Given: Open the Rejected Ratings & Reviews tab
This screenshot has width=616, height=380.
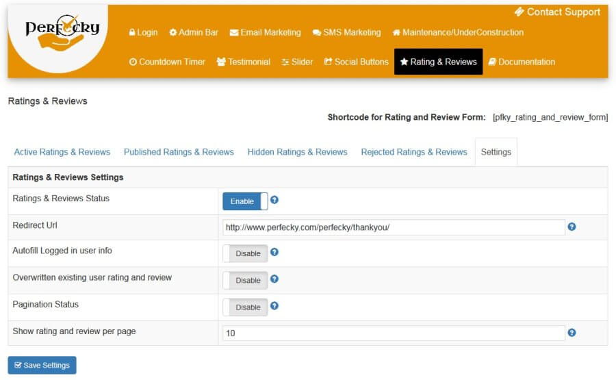Looking at the screenshot, I should [x=413, y=152].
